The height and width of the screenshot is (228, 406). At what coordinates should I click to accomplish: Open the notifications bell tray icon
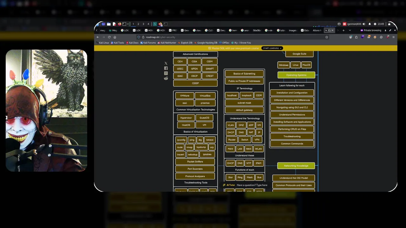(370, 24)
